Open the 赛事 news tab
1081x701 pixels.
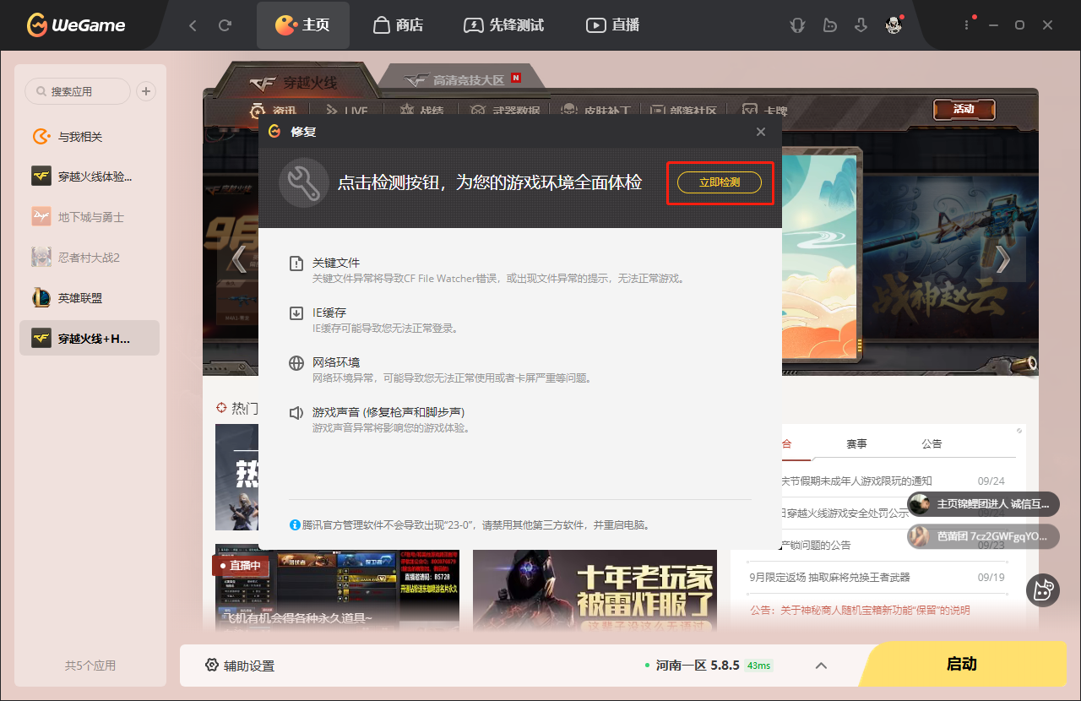tap(856, 443)
